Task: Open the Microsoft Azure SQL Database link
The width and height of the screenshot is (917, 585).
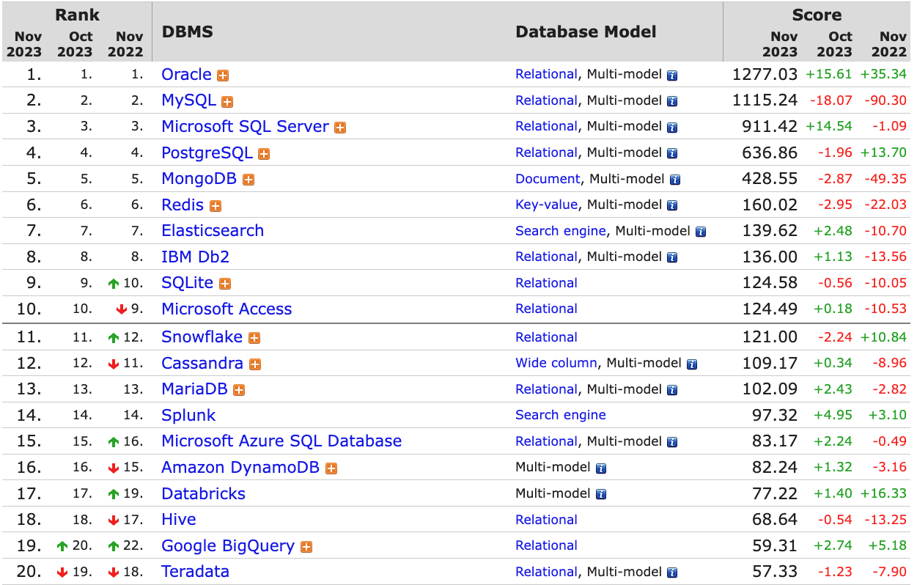Action: coord(281,441)
